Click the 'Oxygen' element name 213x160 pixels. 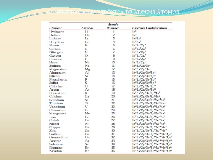(55, 56)
